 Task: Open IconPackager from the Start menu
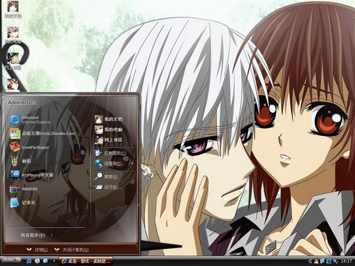click(29, 147)
